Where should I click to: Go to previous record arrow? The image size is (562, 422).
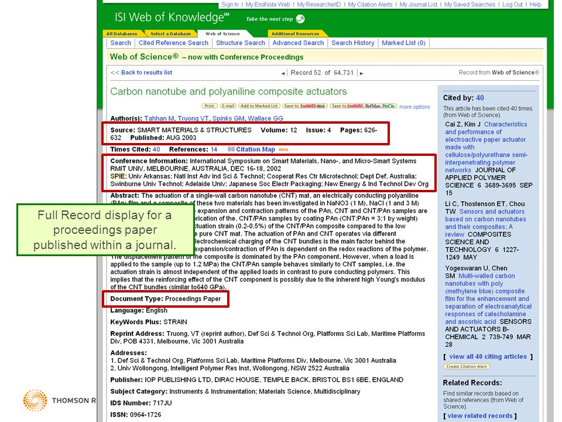point(283,73)
